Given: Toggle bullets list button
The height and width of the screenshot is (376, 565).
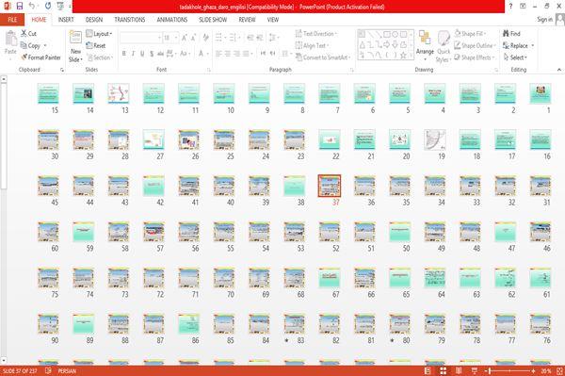Looking at the screenshot, I should pyautogui.click(x=219, y=38).
